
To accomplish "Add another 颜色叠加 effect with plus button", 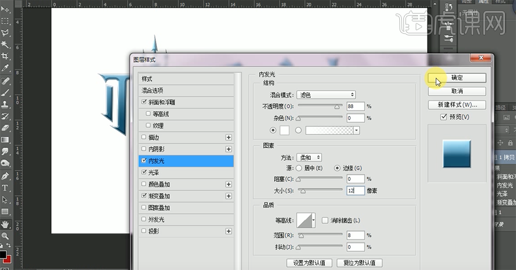I will coord(229,184).
